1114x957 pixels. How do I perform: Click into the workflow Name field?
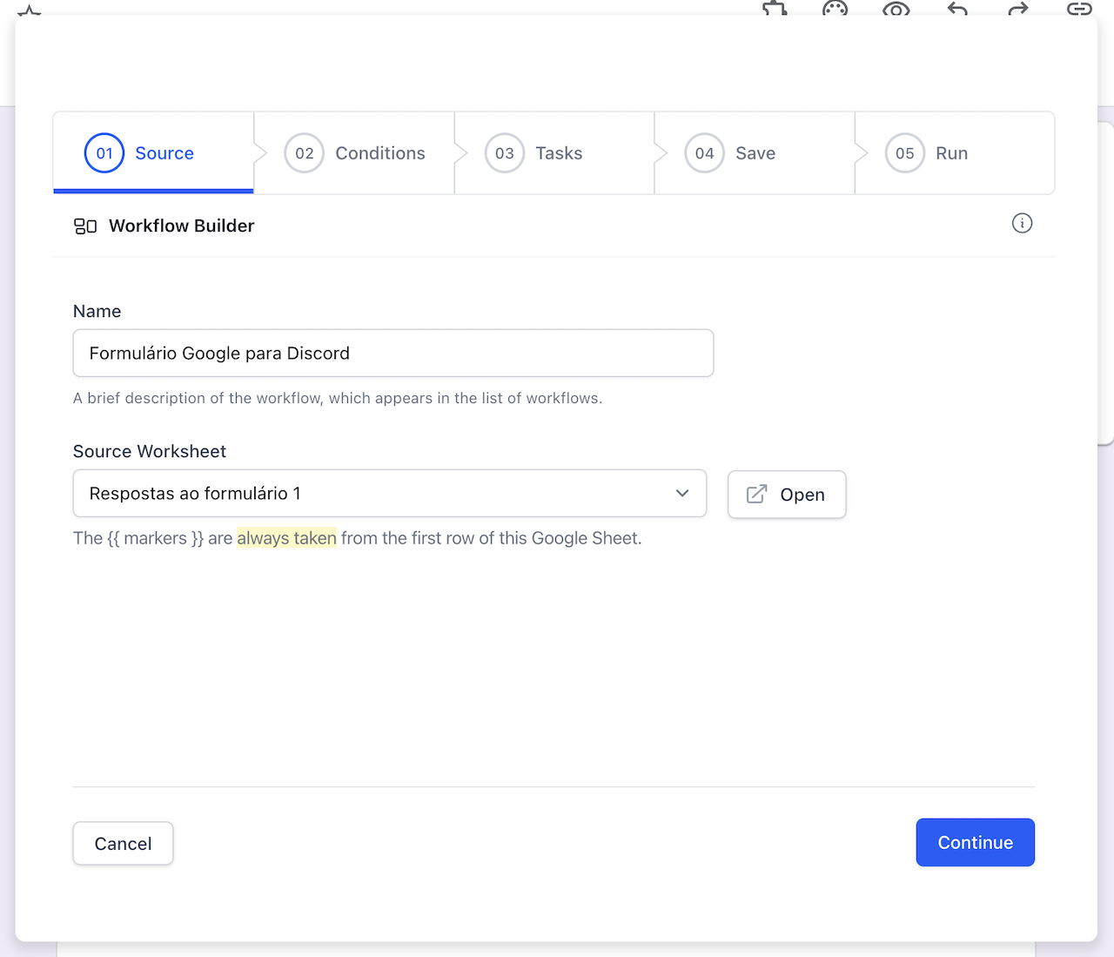click(393, 354)
